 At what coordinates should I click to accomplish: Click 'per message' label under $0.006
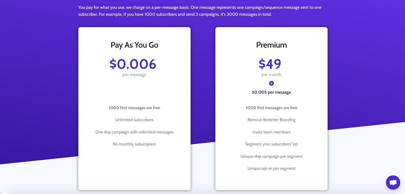tap(134, 75)
